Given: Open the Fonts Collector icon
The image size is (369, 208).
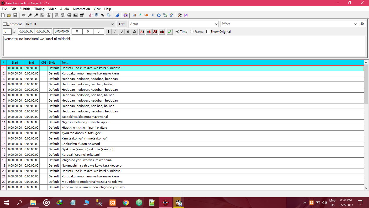Looking at the screenshot, I should click(x=109, y=15).
